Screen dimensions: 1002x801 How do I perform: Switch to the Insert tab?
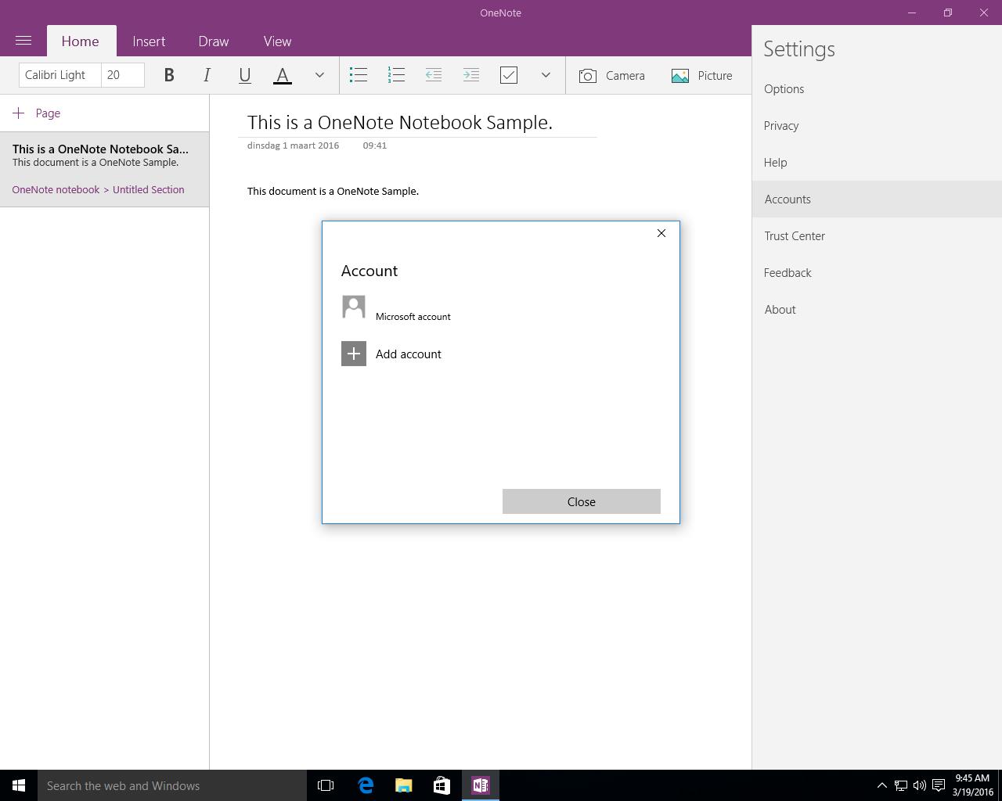(x=149, y=41)
